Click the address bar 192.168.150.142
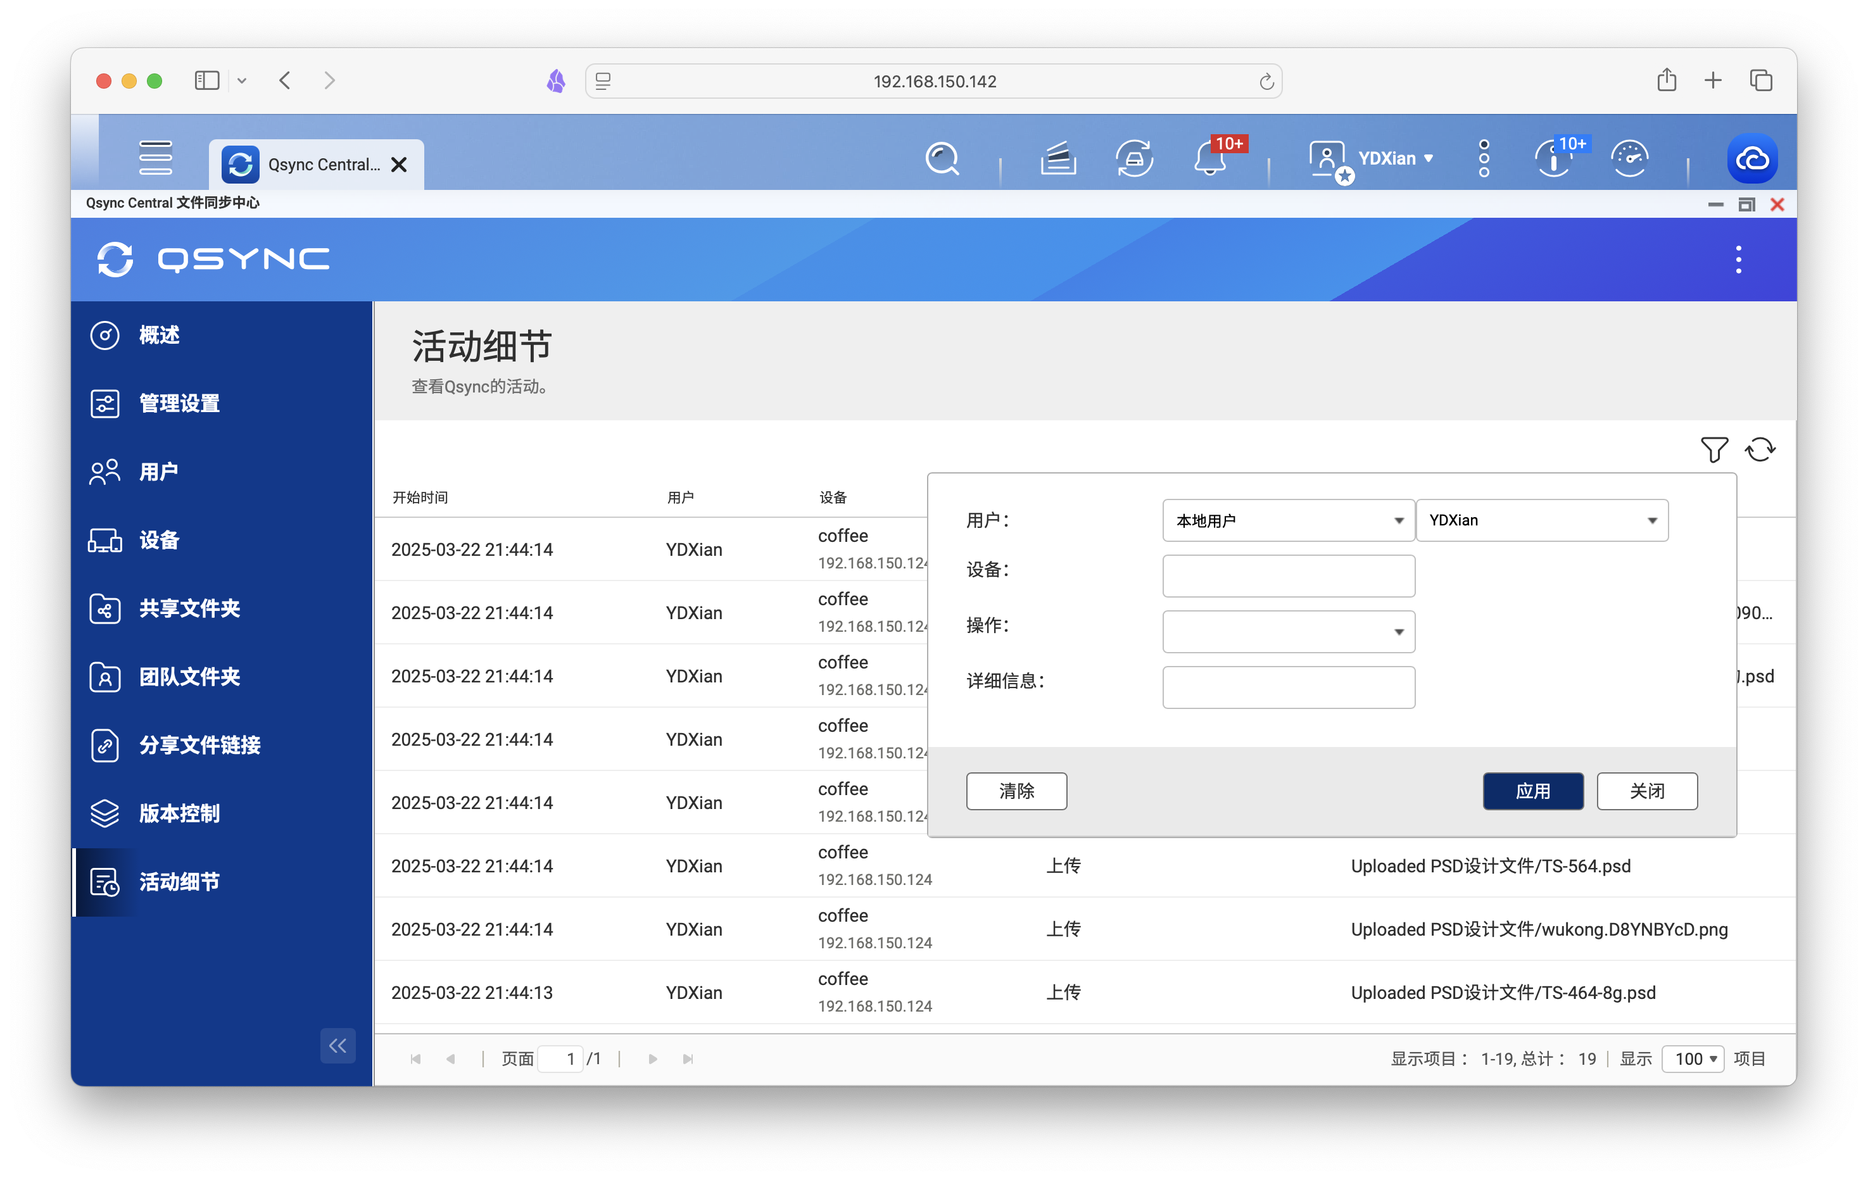 935,82
